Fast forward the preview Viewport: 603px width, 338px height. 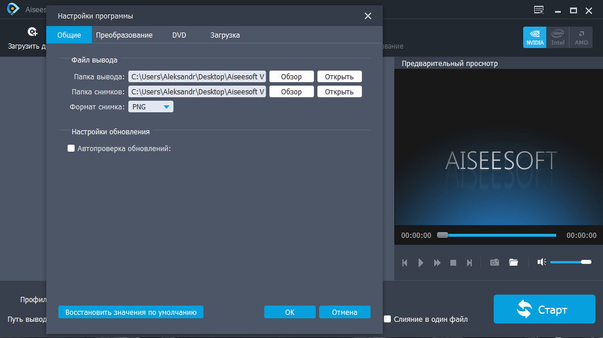pyautogui.click(x=437, y=263)
